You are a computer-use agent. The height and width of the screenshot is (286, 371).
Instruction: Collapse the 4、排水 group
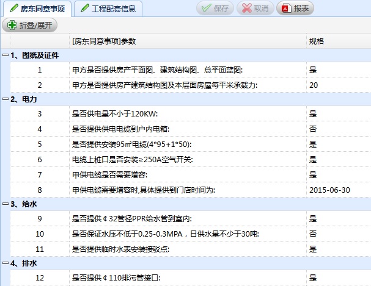(6, 263)
